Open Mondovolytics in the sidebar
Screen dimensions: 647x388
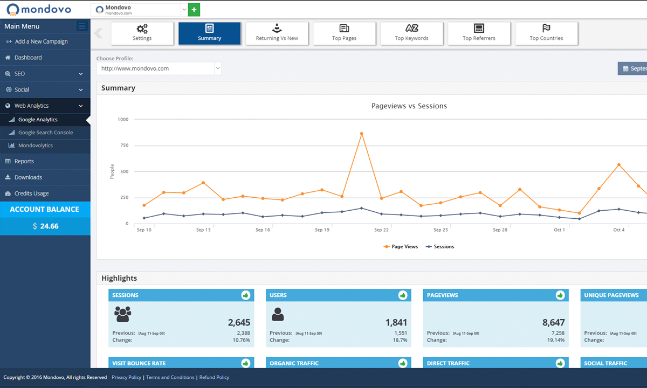point(45,145)
